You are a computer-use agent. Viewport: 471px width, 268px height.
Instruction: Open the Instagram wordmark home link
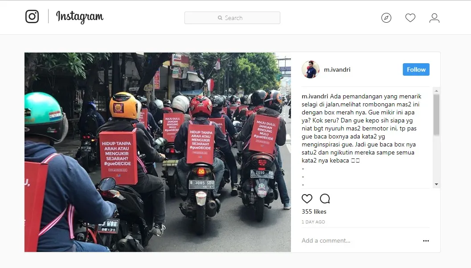pos(80,16)
